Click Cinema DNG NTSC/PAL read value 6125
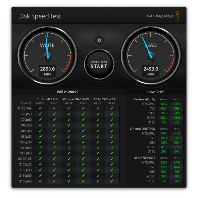 (177, 133)
